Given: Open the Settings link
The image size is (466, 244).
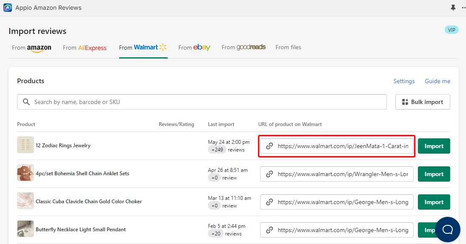Looking at the screenshot, I should pyautogui.click(x=403, y=81).
